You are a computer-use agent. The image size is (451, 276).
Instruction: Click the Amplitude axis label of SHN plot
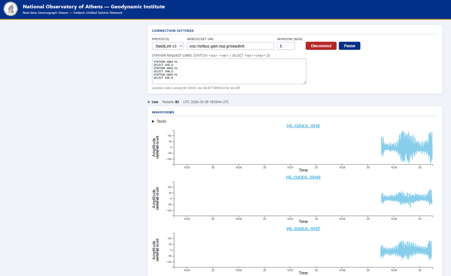point(154,199)
